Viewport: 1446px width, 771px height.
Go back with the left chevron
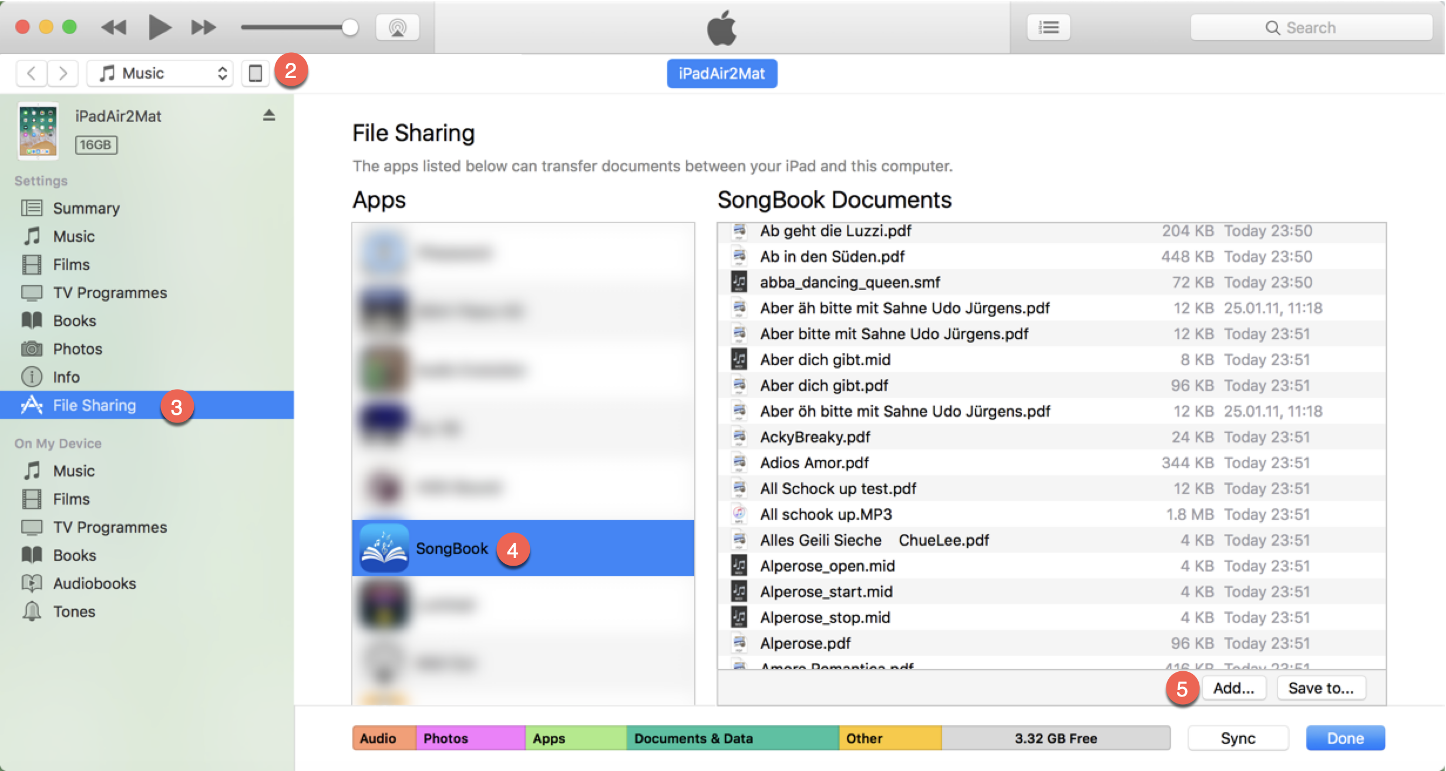32,73
